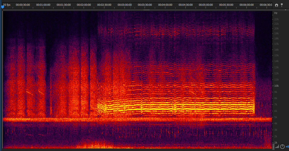Jump to 00:04:00:00 on the time ruler
Image resolution: width=289 pixels, height=151 pixels.
[x=165, y=5]
